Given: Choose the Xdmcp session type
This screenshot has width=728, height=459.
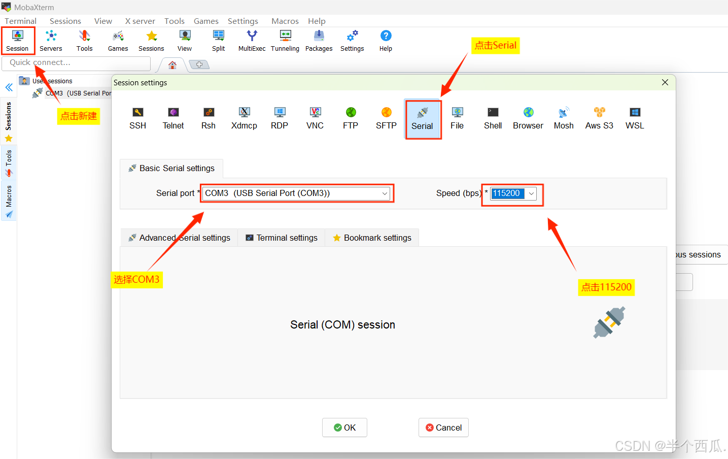Looking at the screenshot, I should click(244, 118).
